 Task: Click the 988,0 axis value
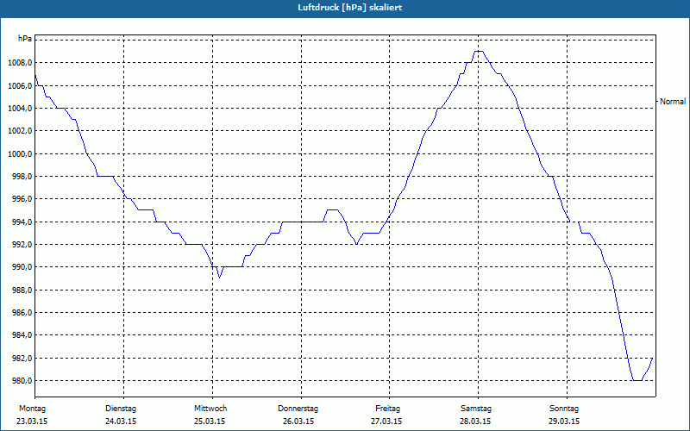[x=22, y=290]
